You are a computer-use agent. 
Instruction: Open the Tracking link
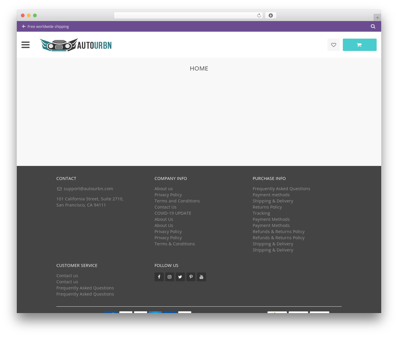coord(261,213)
